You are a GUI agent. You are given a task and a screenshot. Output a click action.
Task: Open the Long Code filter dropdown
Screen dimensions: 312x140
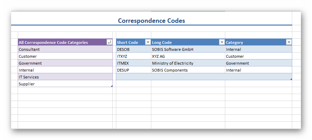coord(222,42)
